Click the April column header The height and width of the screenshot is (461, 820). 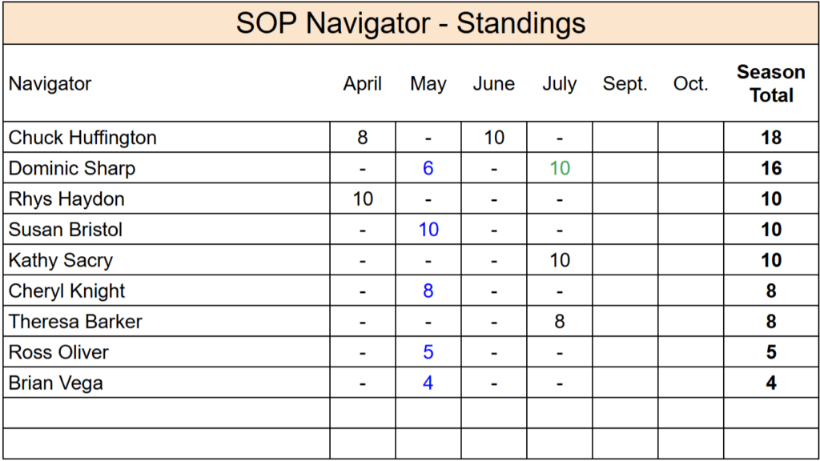(x=363, y=83)
